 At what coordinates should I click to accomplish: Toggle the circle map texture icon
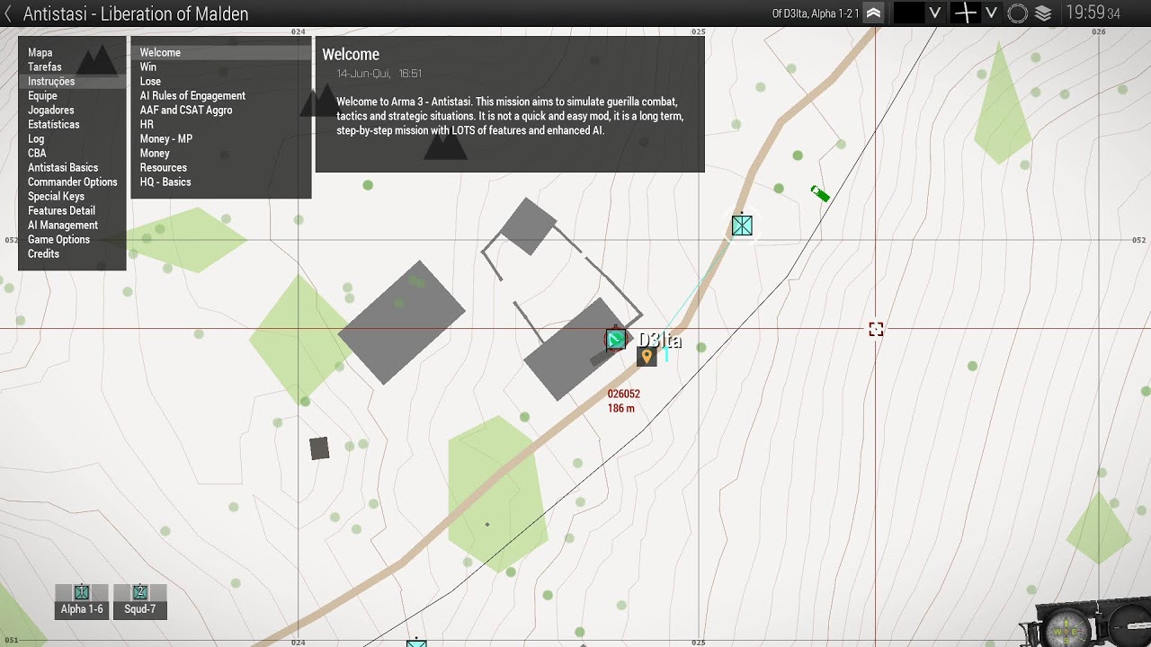pyautogui.click(x=1018, y=13)
